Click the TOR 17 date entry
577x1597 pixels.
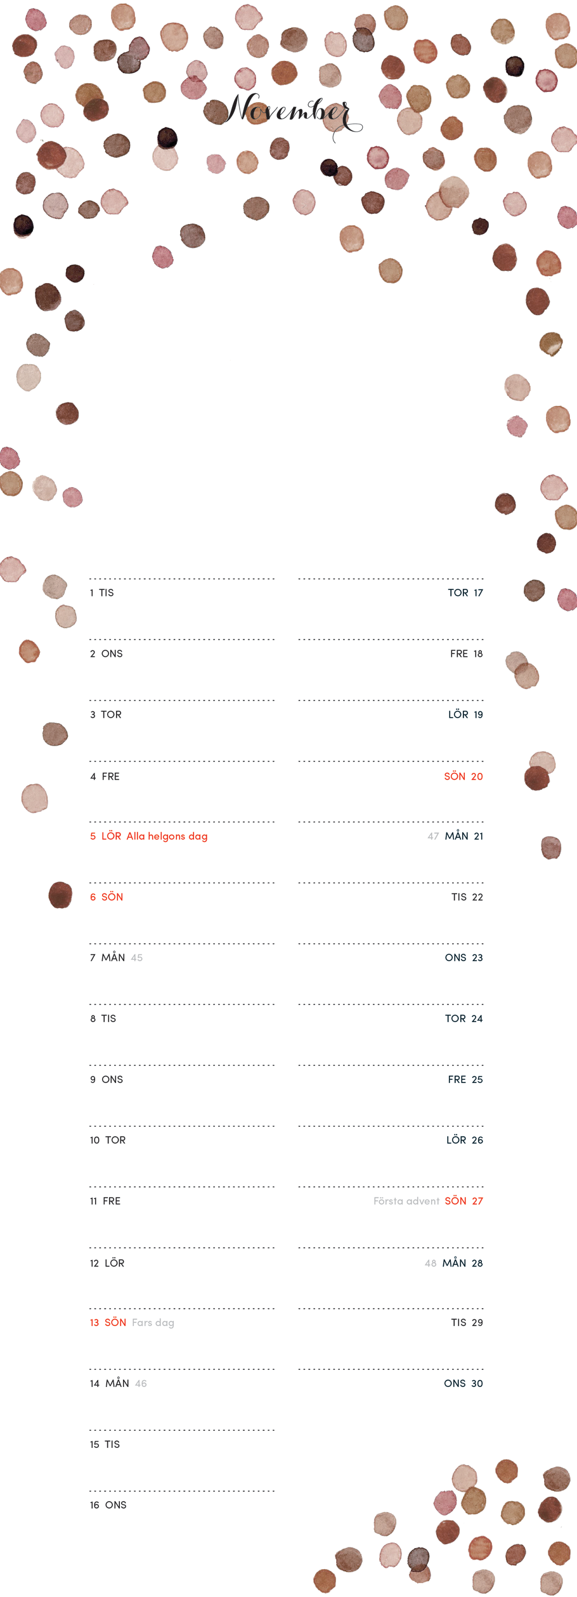coord(465,593)
